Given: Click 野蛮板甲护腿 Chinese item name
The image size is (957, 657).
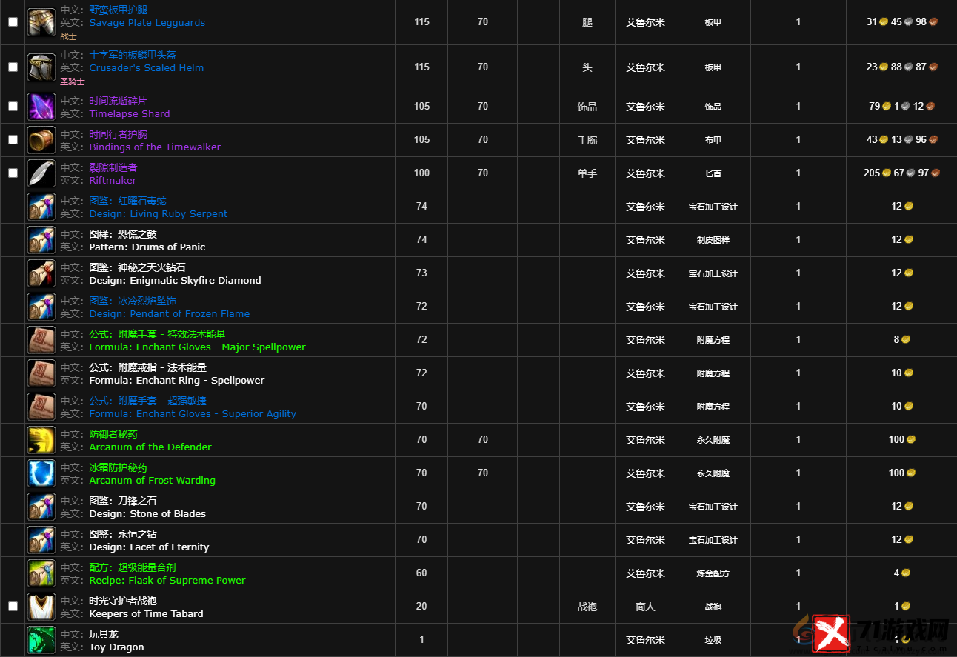Looking at the screenshot, I should coord(118,10).
